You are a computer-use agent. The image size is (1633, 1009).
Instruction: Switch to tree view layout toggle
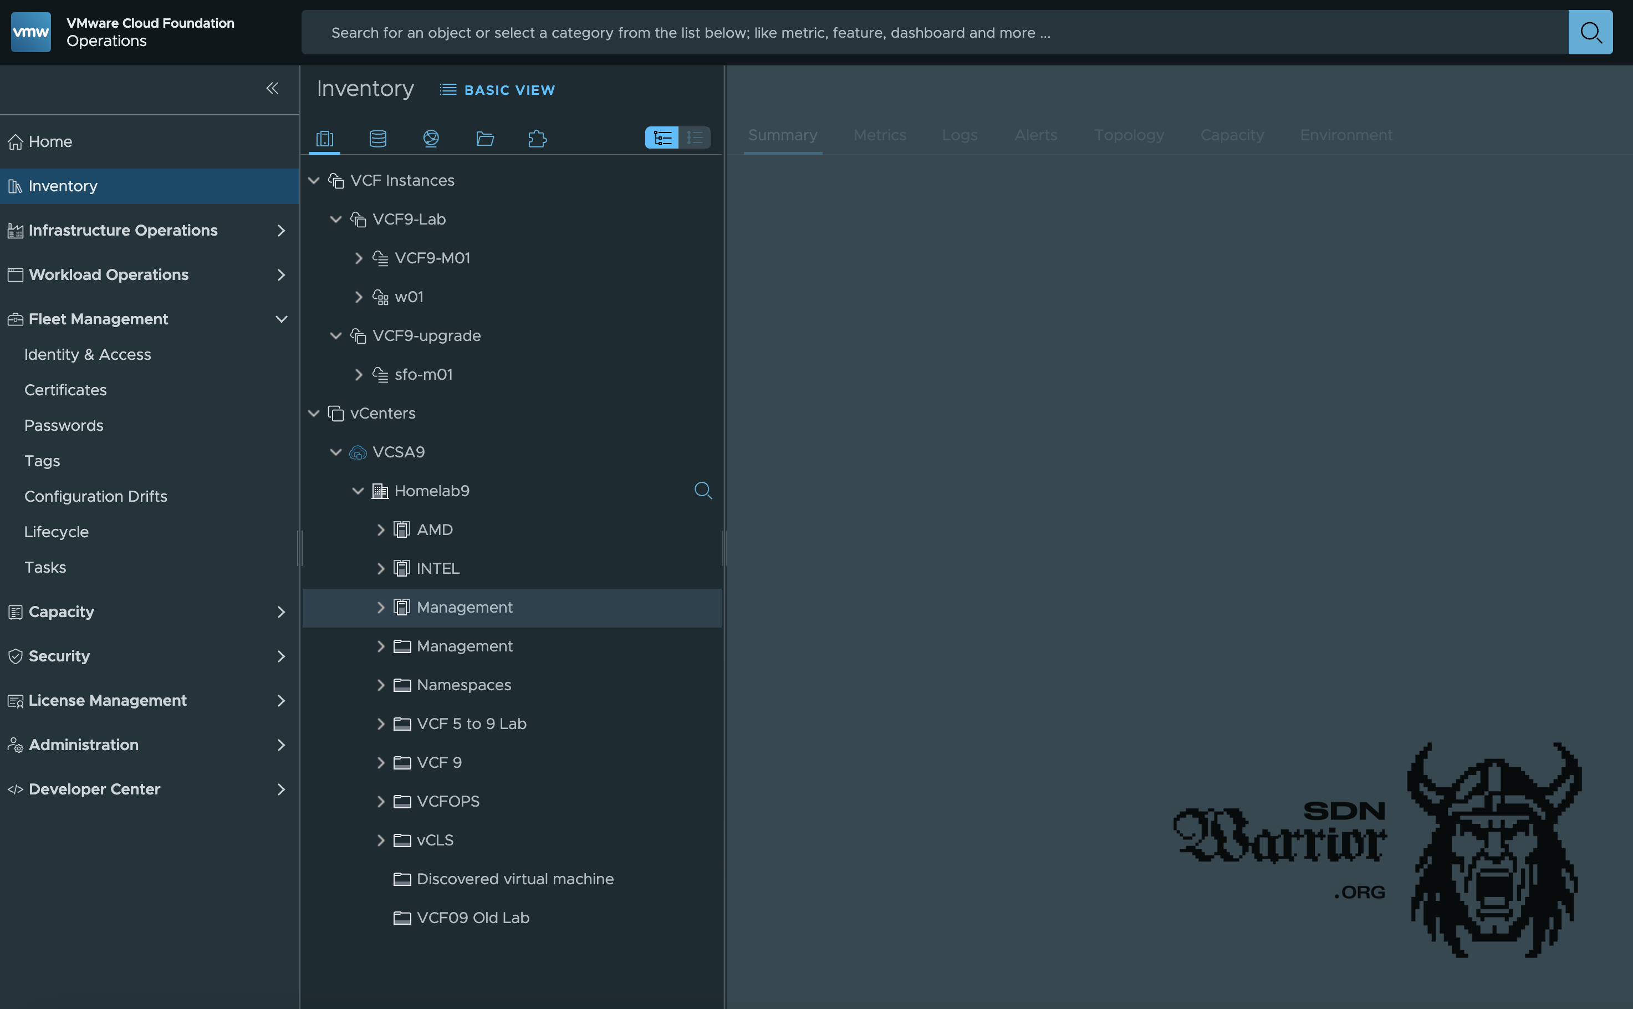coord(662,137)
